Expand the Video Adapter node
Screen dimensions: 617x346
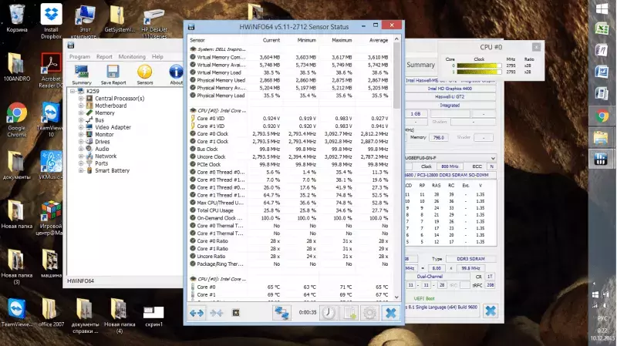click(81, 127)
